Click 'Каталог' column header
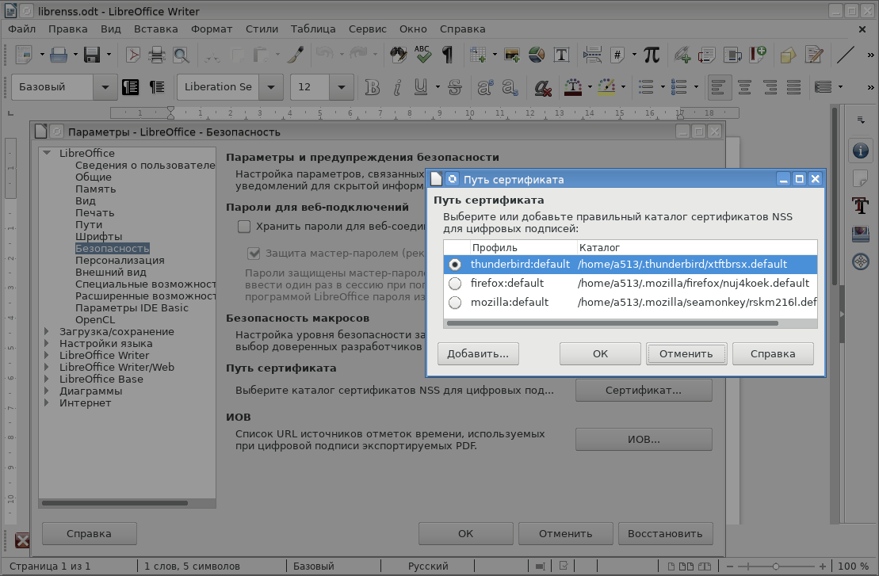The image size is (879, 576). (697, 248)
